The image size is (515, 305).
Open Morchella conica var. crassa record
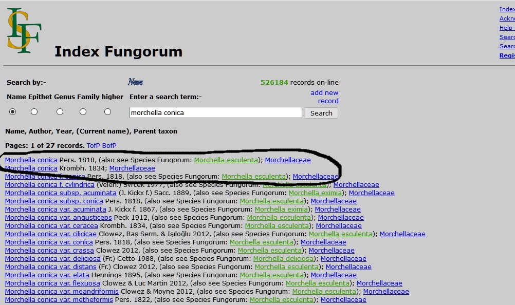point(49,250)
